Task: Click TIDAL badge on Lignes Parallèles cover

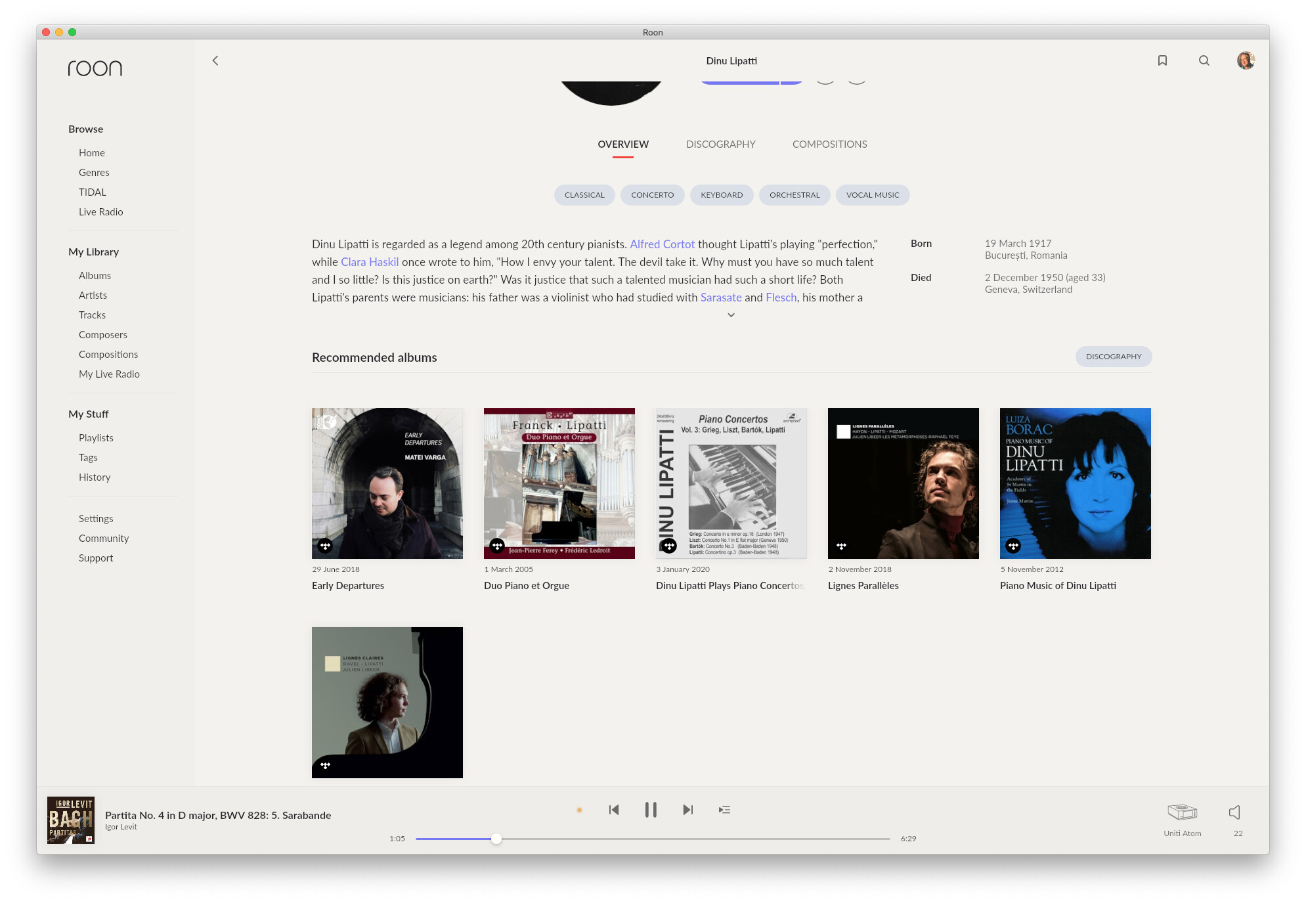Action: click(841, 546)
